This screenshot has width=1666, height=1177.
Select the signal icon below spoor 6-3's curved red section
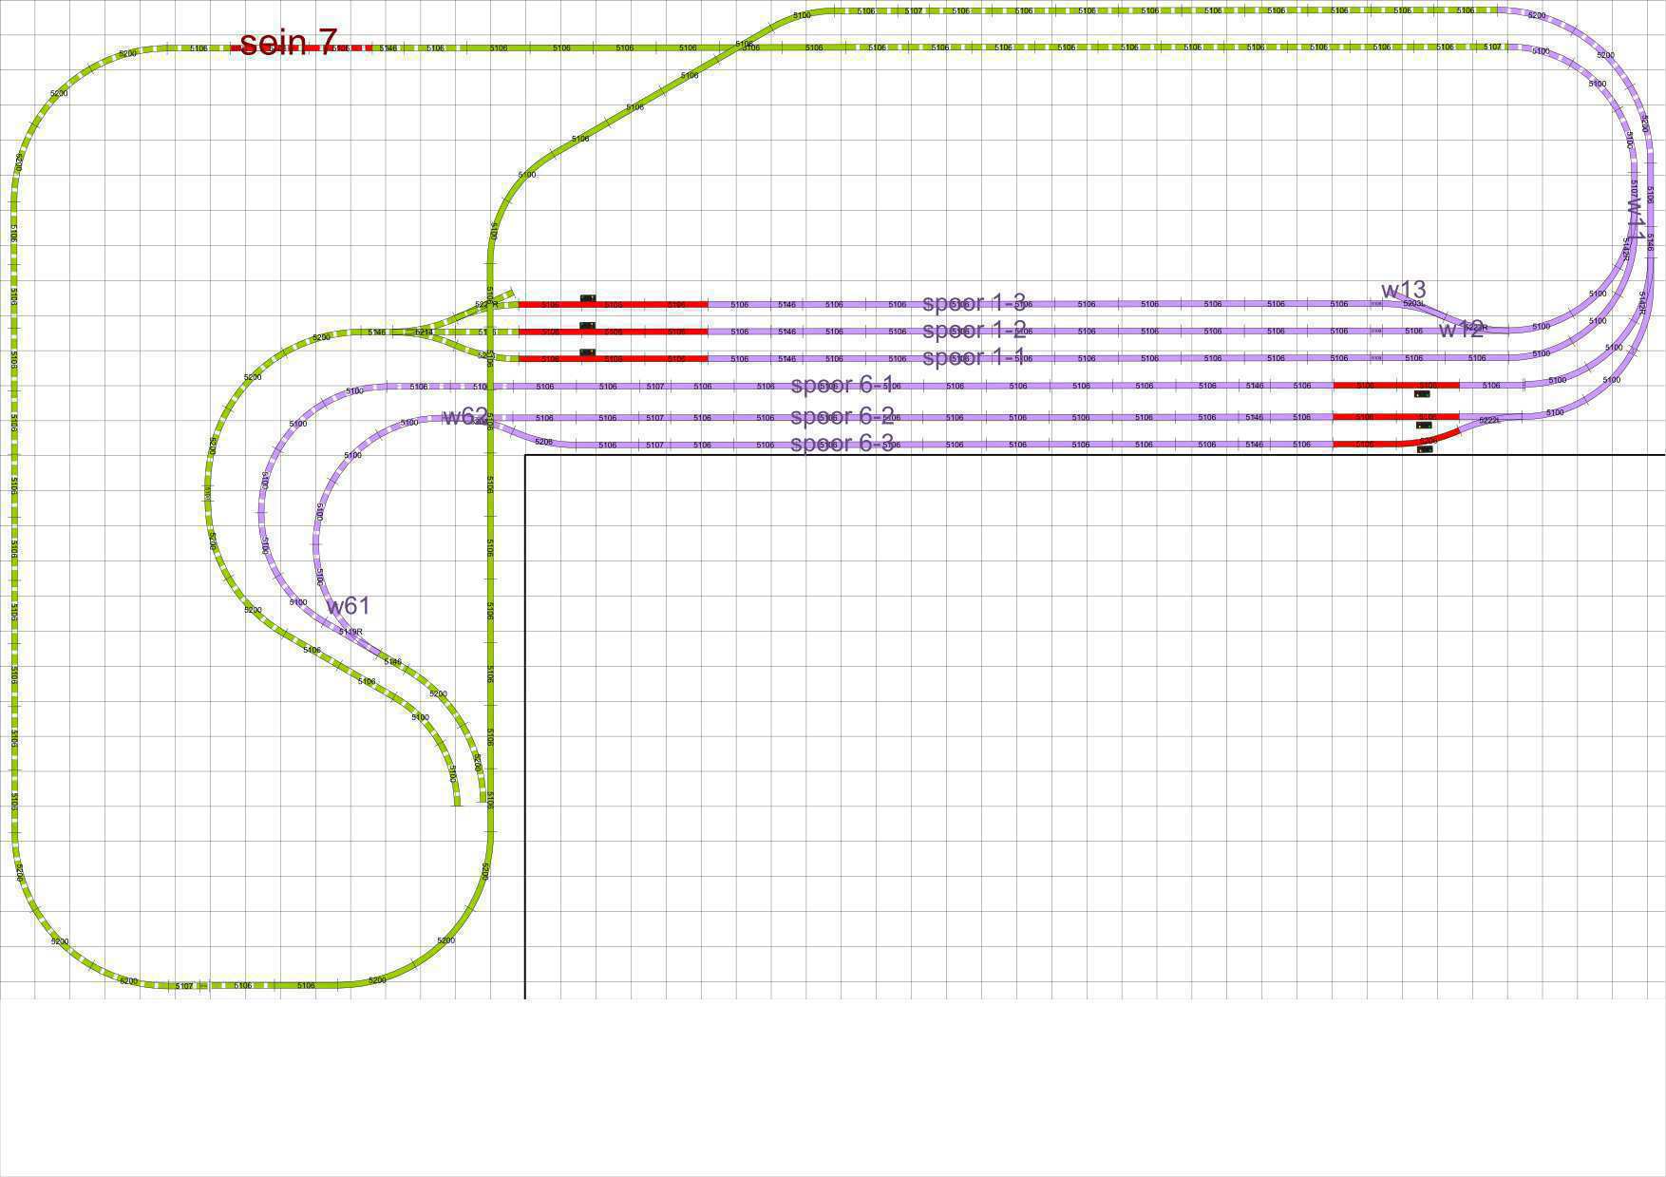pos(1425,449)
